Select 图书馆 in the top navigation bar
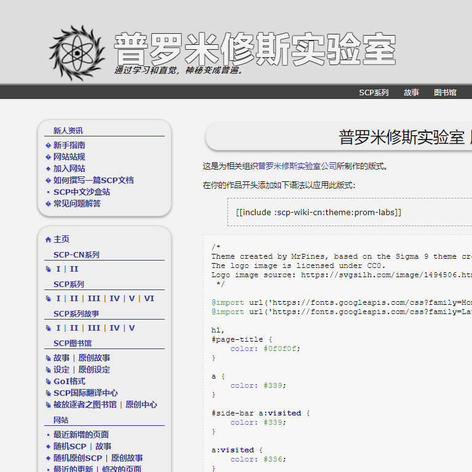 coord(445,93)
